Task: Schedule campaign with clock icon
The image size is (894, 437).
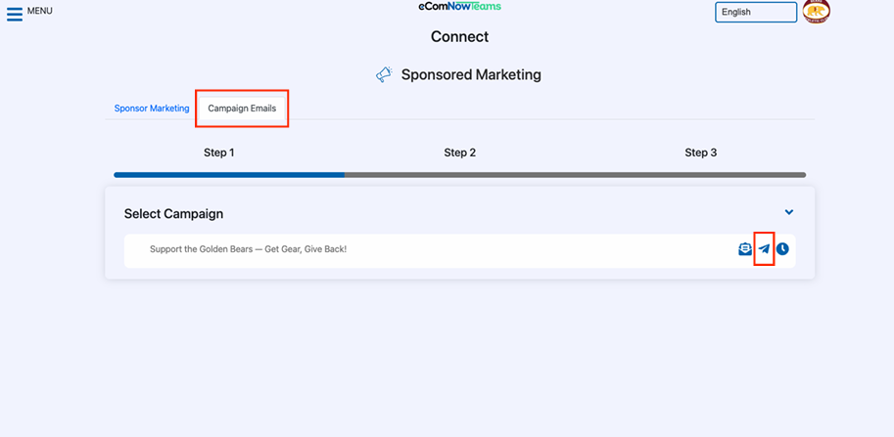Action: [x=782, y=249]
